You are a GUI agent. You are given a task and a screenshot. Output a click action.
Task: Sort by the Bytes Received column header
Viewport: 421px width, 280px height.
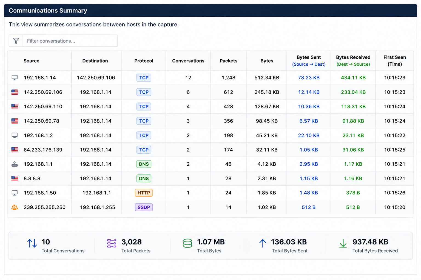click(x=353, y=61)
